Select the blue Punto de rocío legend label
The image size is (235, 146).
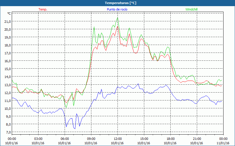(117, 9)
